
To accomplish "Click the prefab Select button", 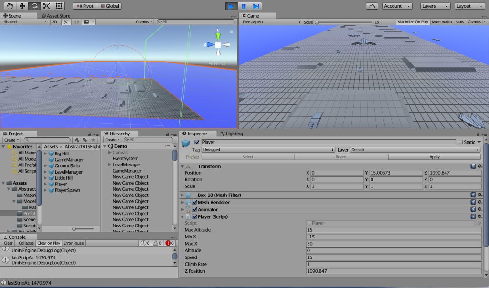I will pyautogui.click(x=248, y=157).
